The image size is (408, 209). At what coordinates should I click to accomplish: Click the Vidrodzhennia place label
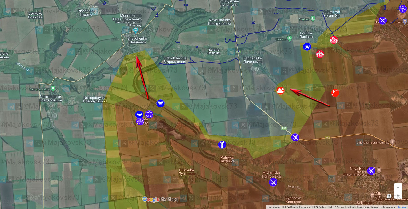click(x=175, y=60)
